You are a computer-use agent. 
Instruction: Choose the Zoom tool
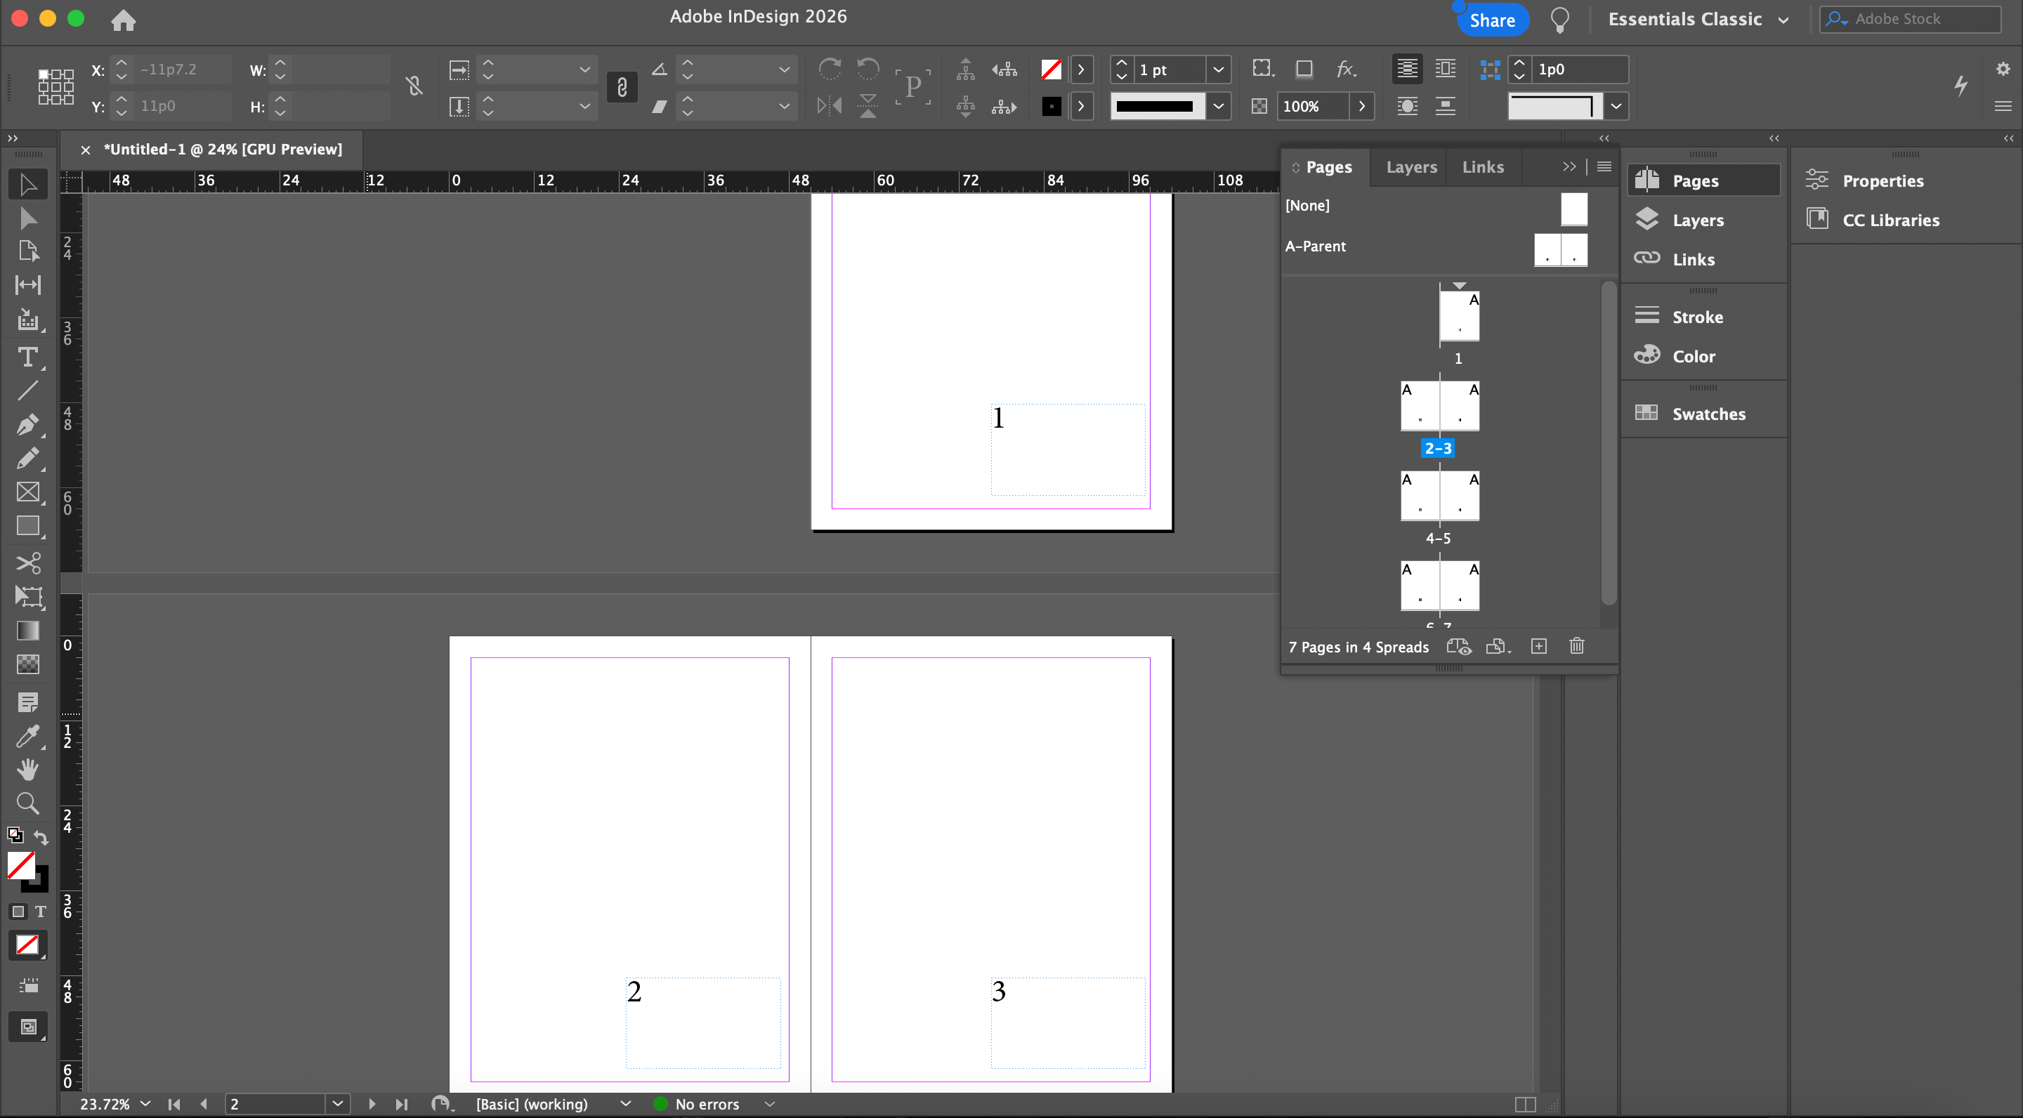[x=27, y=803]
